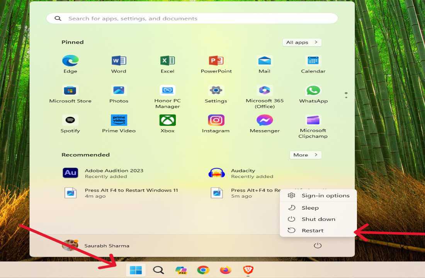Choose Restart in the power menu
425x278 pixels.
click(318, 230)
